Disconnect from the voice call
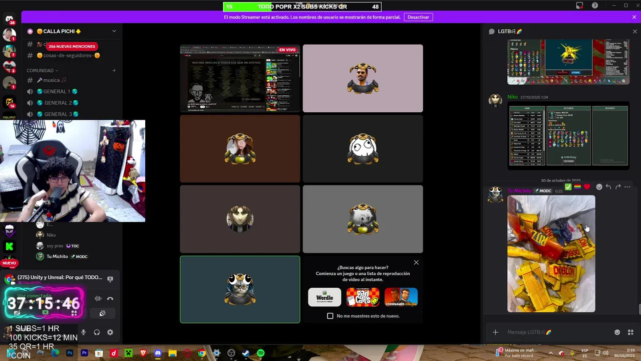The image size is (641, 361). click(x=110, y=298)
